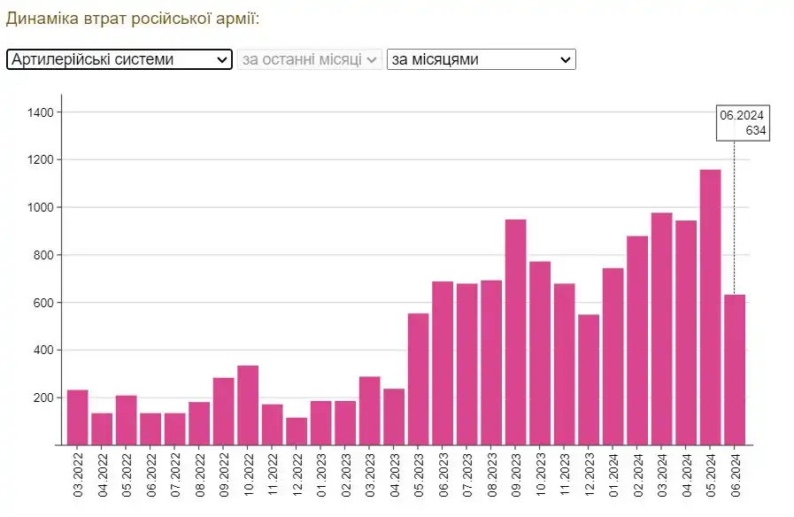794x517 pixels.
Task: Click the 05.2023 bar
Action: tap(418, 378)
